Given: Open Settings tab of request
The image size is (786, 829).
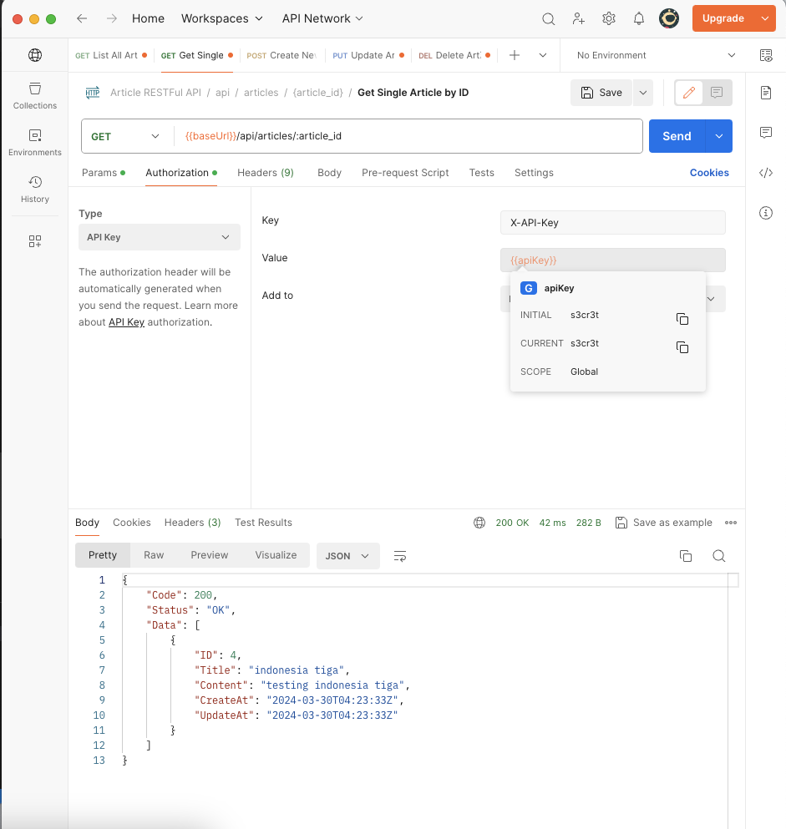Looking at the screenshot, I should click(x=534, y=173).
